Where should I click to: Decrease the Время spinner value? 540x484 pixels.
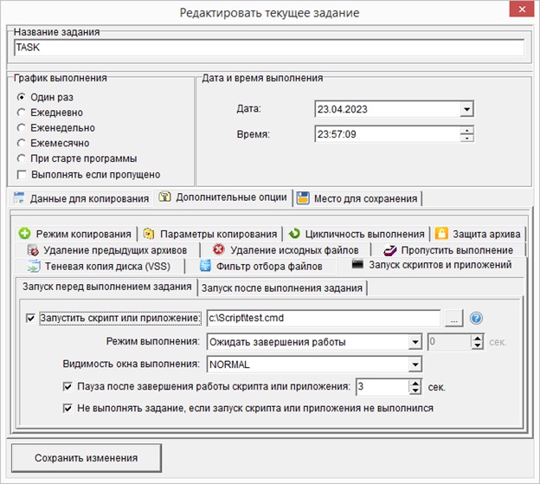[467, 138]
